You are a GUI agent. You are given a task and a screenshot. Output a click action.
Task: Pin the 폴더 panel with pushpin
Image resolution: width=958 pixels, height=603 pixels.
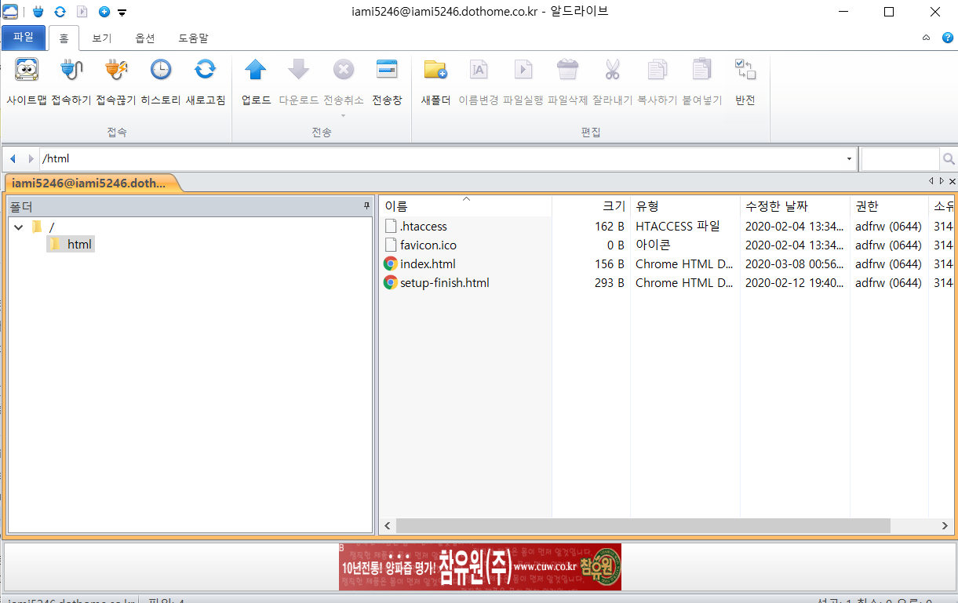coord(366,205)
